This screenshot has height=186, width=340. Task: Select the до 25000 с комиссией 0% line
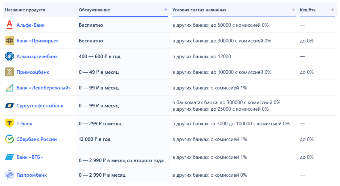coord(220,109)
